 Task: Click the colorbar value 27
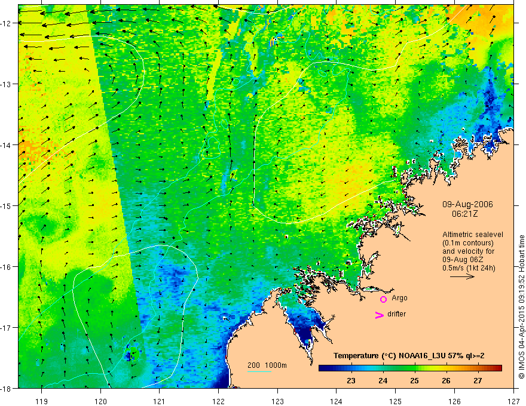478,381
